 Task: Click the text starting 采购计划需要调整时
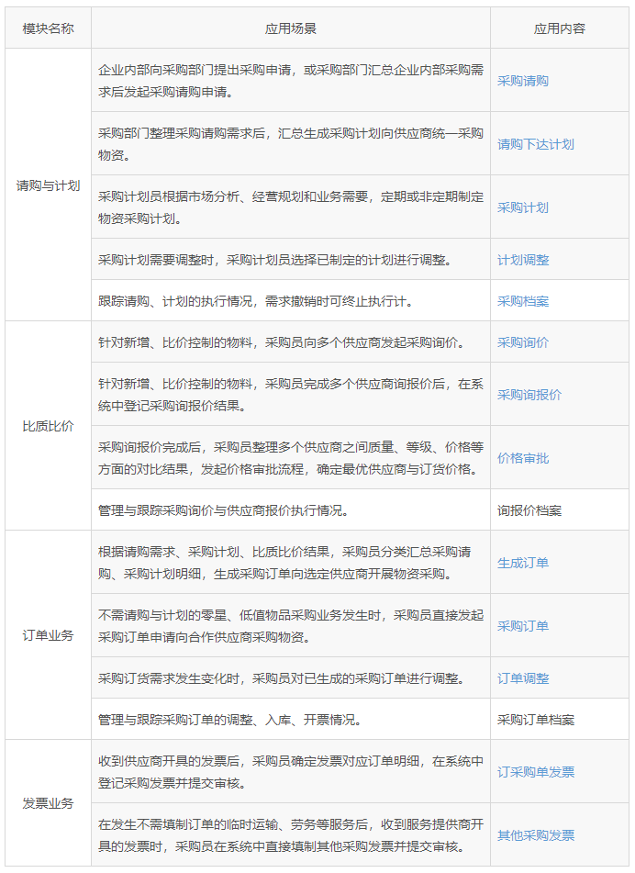coord(275,260)
